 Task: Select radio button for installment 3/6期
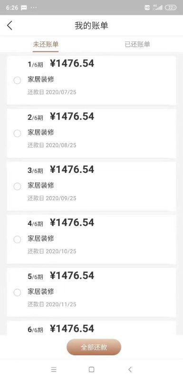(17, 186)
